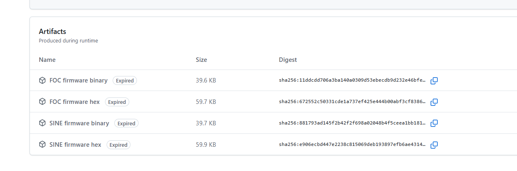Copy the FOC firmware hex digest
Screen dimensions: 517x171
coord(434,102)
